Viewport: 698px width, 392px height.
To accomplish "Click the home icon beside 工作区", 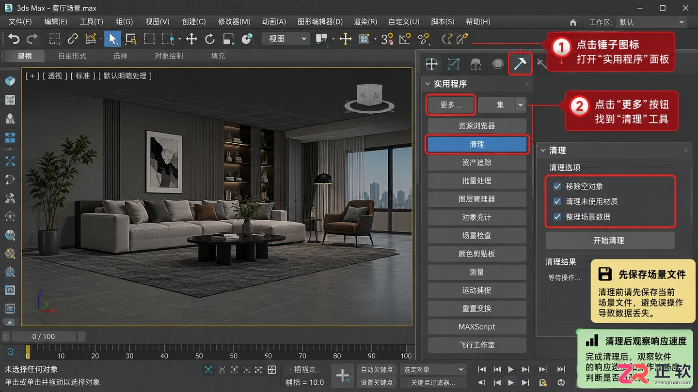I will tap(573, 22).
